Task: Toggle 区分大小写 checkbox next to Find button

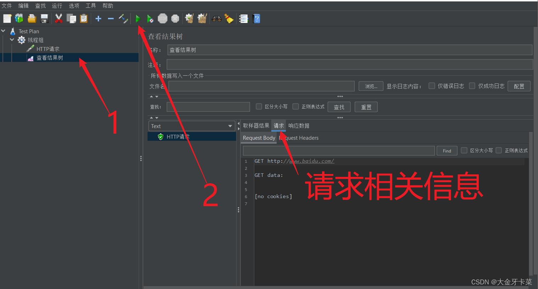Action: coord(464,150)
